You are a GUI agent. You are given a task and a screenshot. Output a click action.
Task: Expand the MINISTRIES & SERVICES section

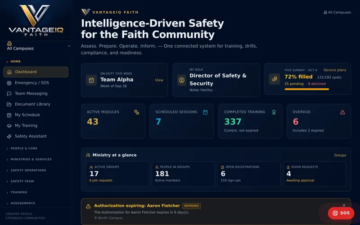click(29, 159)
